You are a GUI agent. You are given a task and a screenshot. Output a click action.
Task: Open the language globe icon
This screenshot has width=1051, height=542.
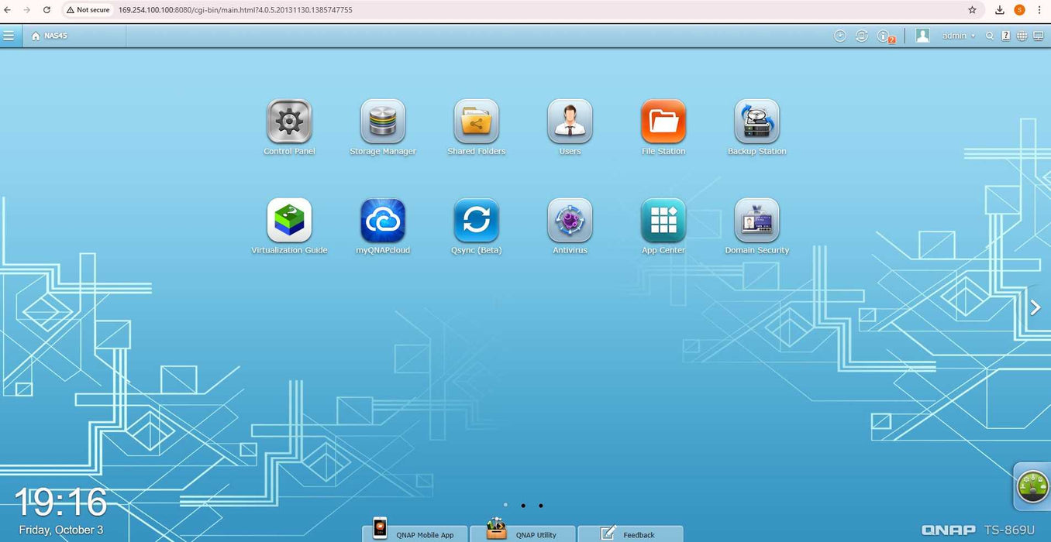coord(1022,36)
